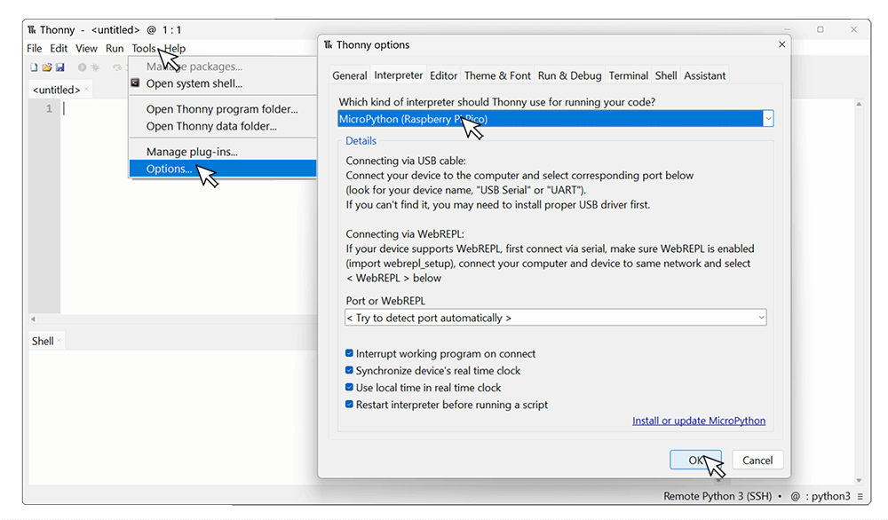Click the Cancel button

pyautogui.click(x=757, y=460)
